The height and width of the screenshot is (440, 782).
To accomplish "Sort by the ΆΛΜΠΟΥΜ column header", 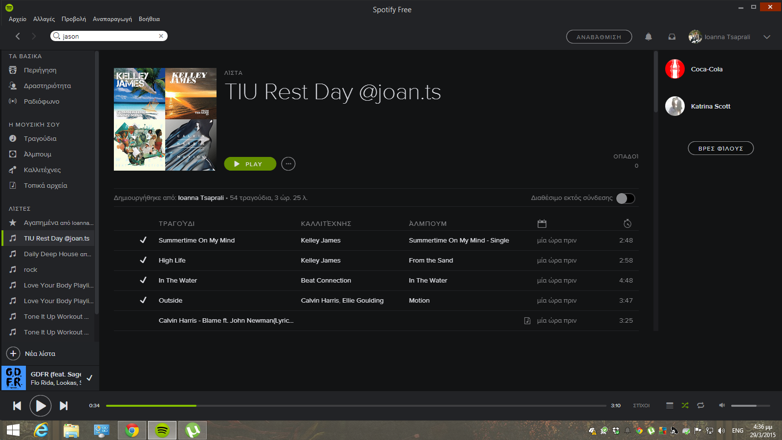I will (428, 224).
